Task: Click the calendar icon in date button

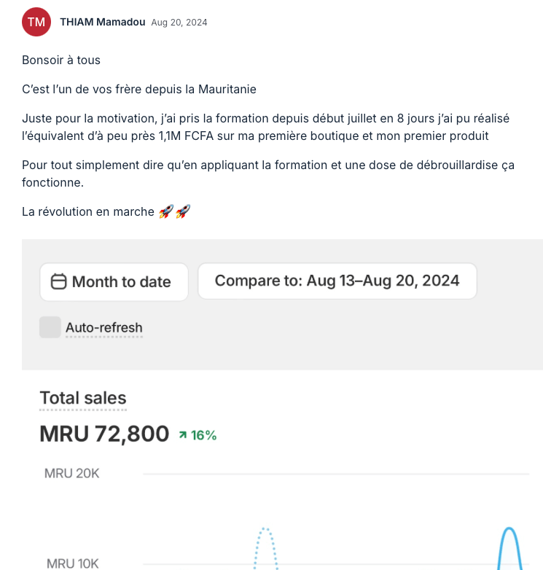Action: click(x=58, y=282)
